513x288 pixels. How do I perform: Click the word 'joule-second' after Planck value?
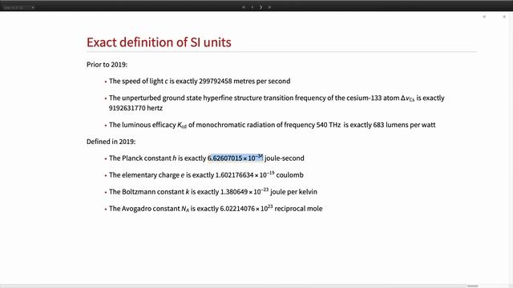(285, 158)
